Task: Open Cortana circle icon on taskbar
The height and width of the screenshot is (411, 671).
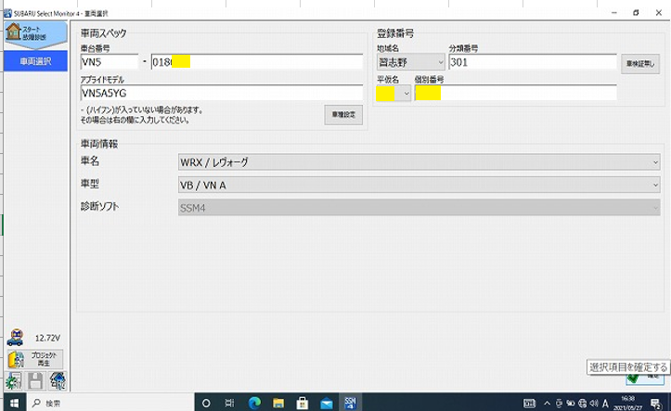Action: [x=206, y=403]
